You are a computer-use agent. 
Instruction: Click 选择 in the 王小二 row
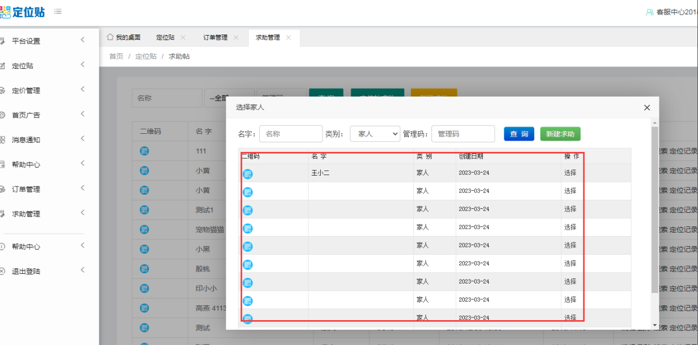[x=570, y=173]
